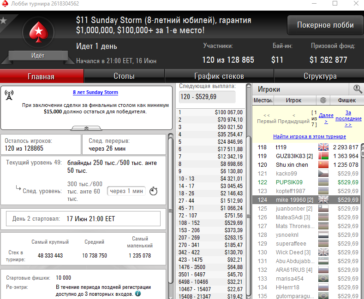Sort by Фишек column header
Viewport: 364px width, 299px height.
pyautogui.click(x=346, y=100)
